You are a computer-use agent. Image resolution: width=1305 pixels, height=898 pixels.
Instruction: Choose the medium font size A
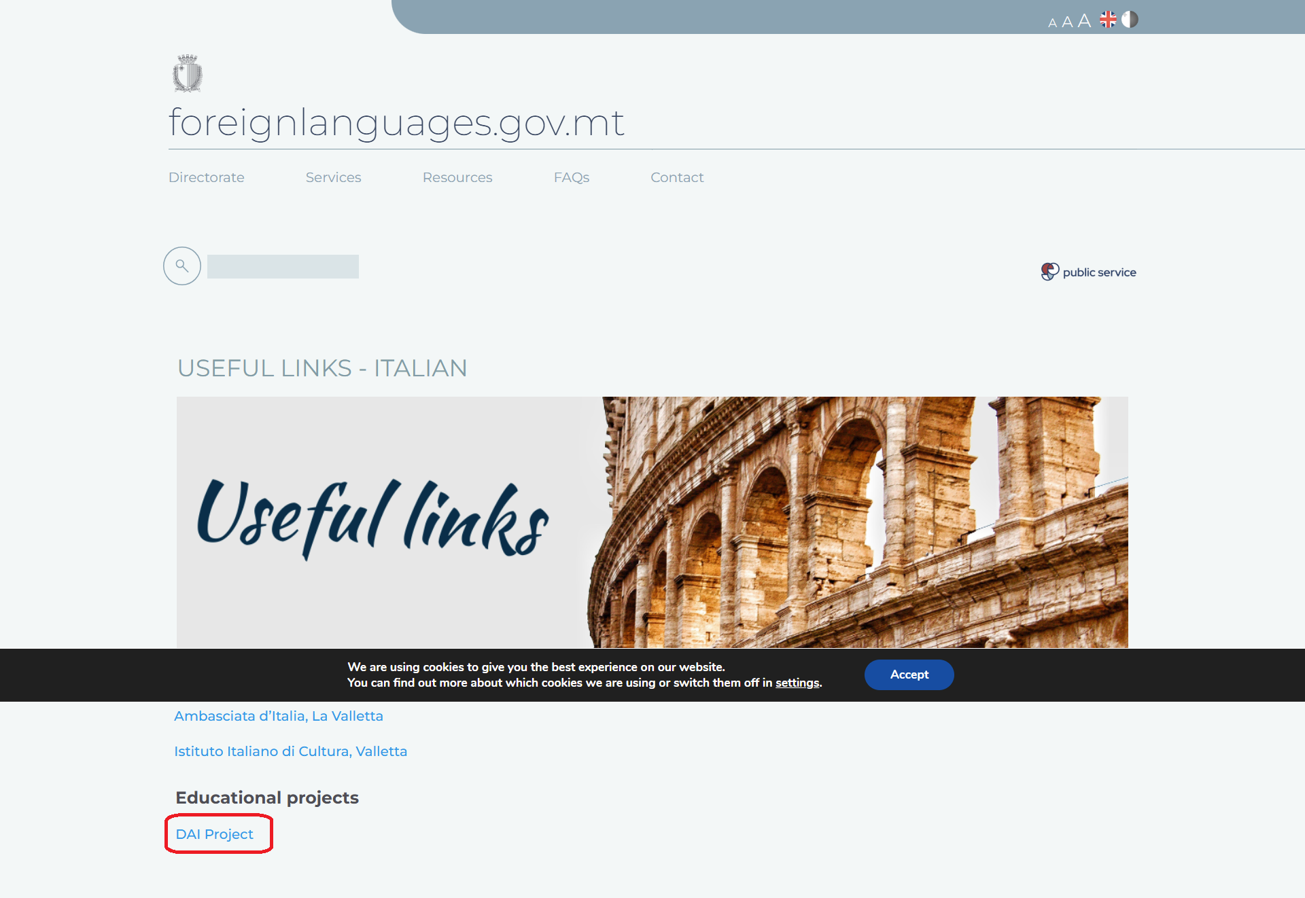pyautogui.click(x=1067, y=22)
